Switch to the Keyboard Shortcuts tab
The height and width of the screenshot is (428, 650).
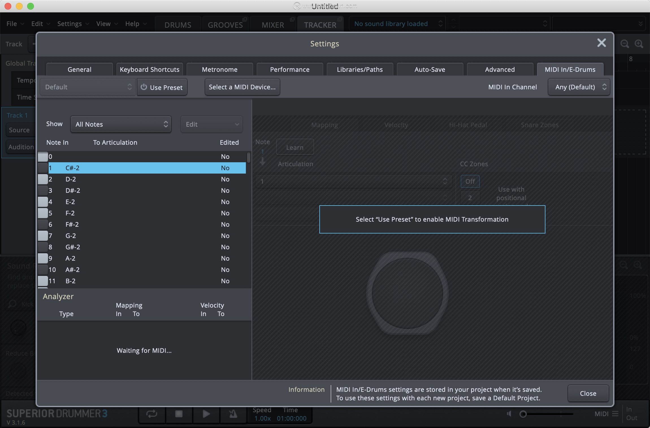[149, 70]
